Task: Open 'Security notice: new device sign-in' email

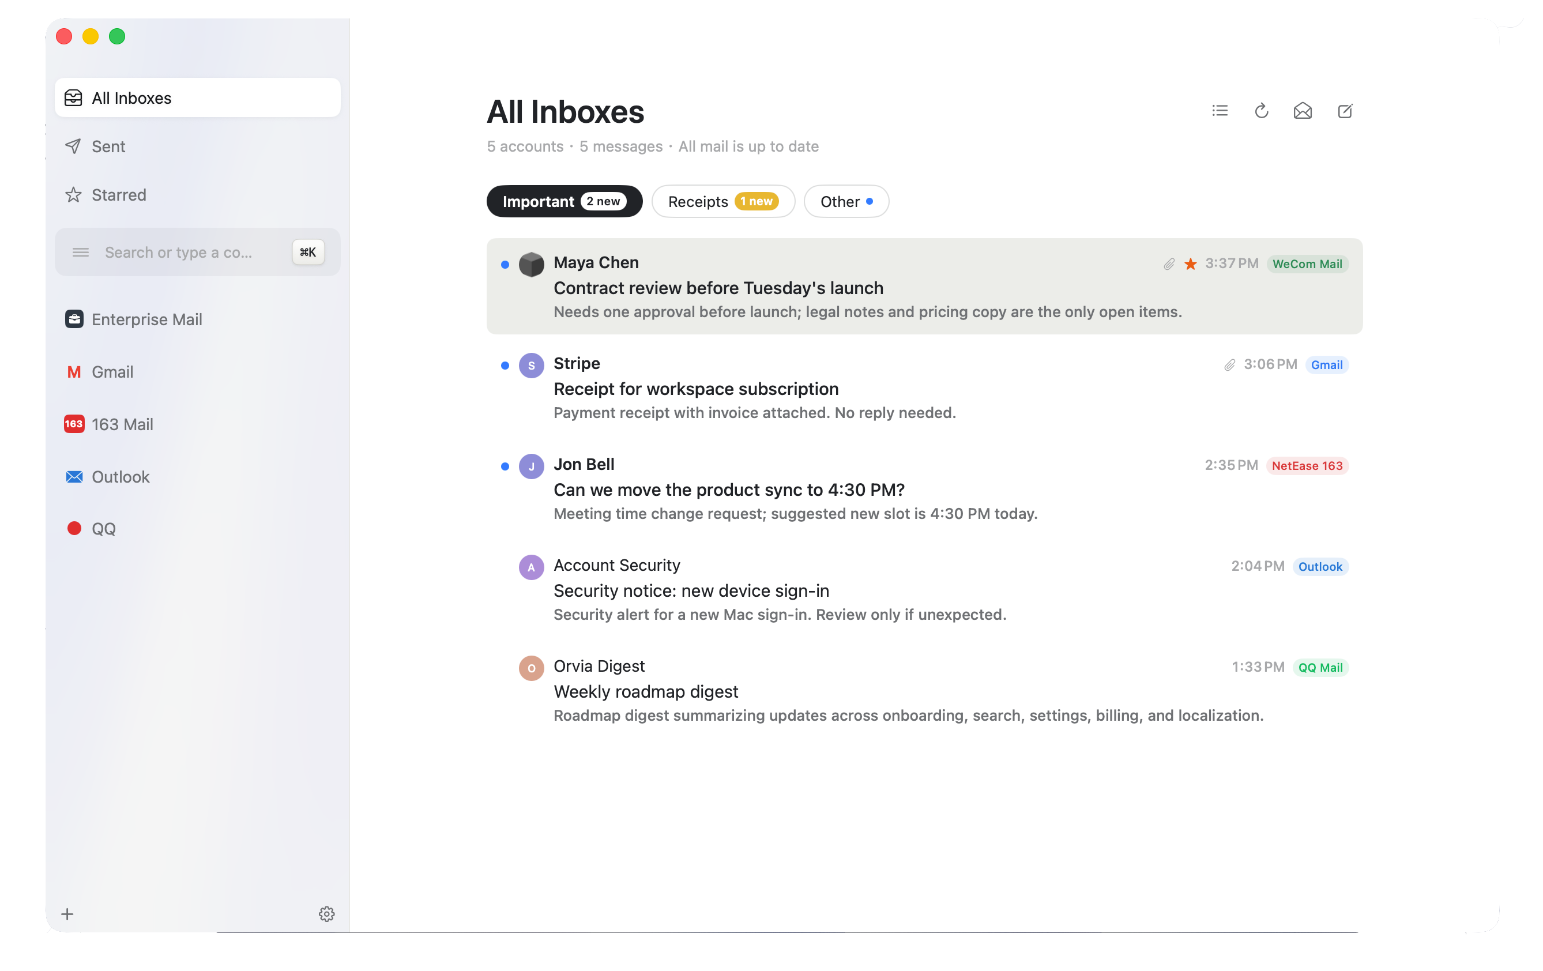Action: [x=925, y=589]
